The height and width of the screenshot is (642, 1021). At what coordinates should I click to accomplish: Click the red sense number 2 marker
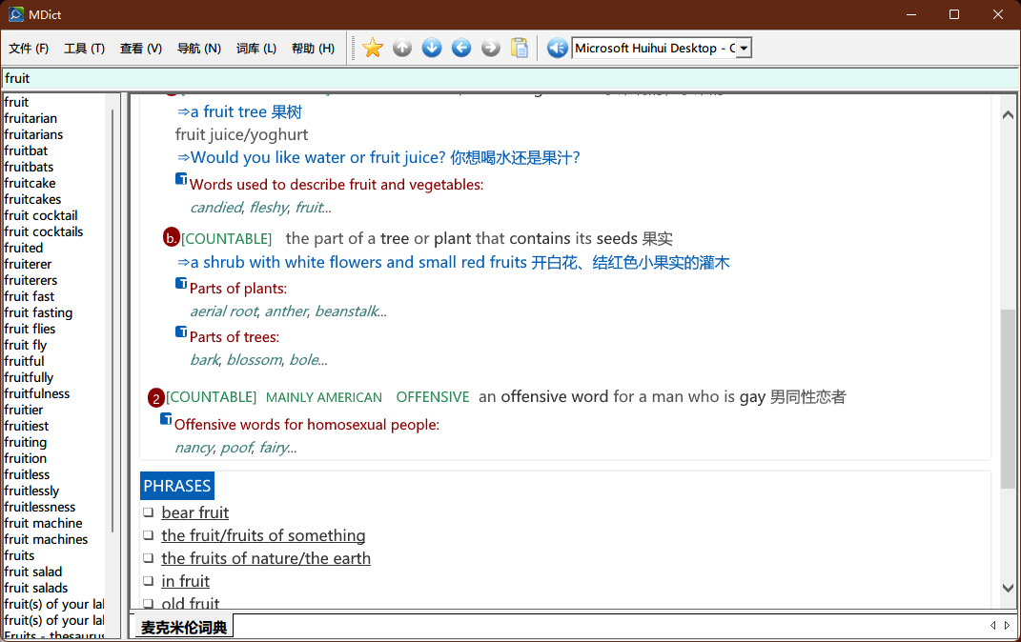(156, 397)
